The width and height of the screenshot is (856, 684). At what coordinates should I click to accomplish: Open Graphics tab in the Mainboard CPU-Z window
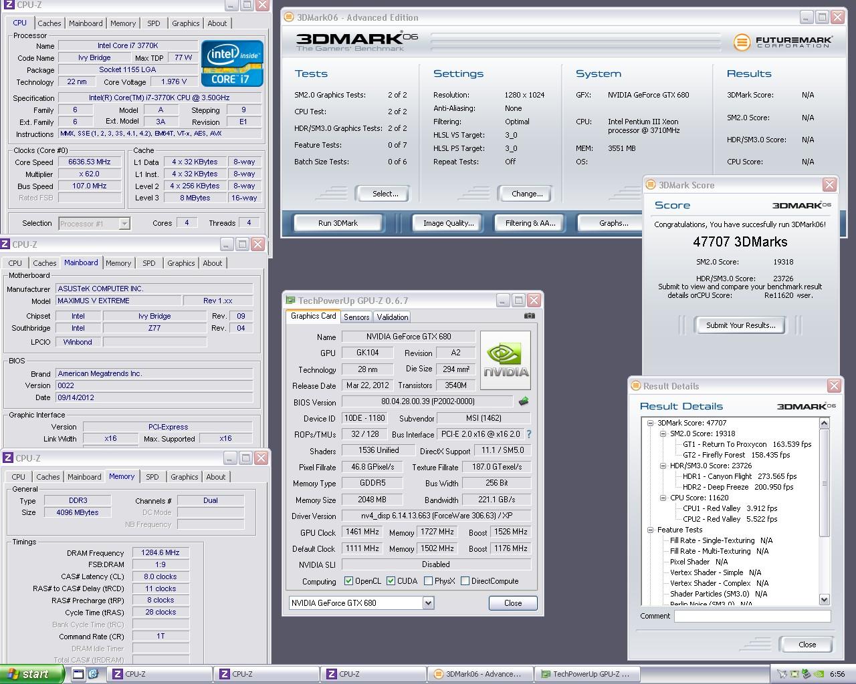coord(181,263)
